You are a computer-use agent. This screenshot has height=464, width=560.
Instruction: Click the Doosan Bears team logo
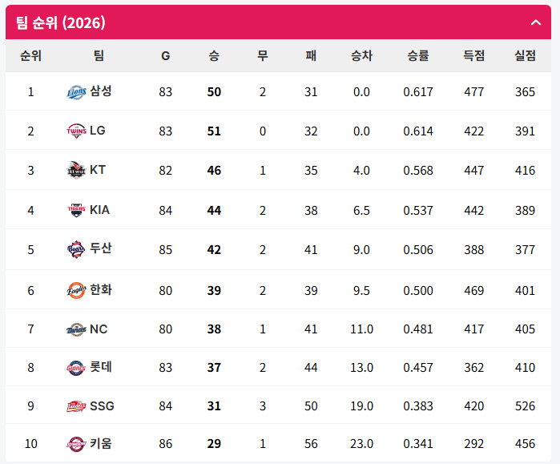[x=76, y=249]
